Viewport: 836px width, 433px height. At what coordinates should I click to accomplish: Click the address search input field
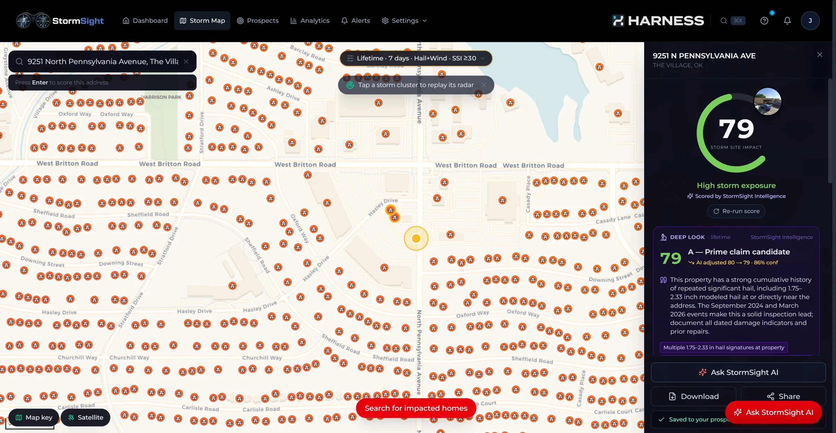coord(102,61)
